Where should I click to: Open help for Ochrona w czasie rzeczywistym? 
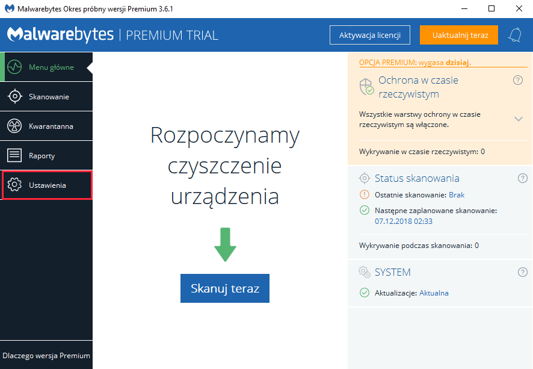[518, 80]
